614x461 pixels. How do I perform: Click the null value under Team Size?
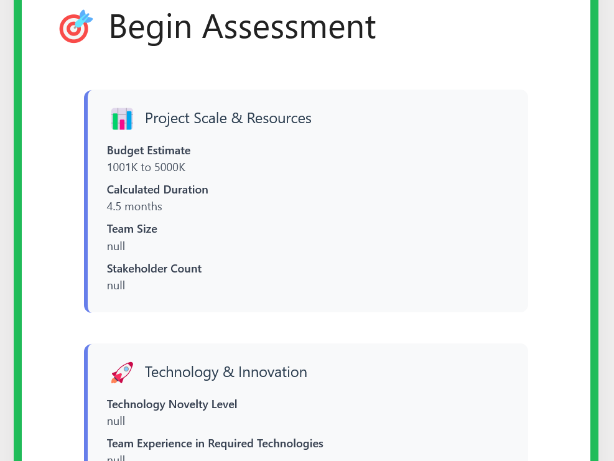coord(116,246)
